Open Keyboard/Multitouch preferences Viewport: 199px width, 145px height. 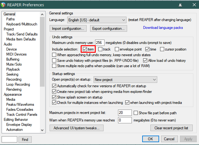point(22,24)
